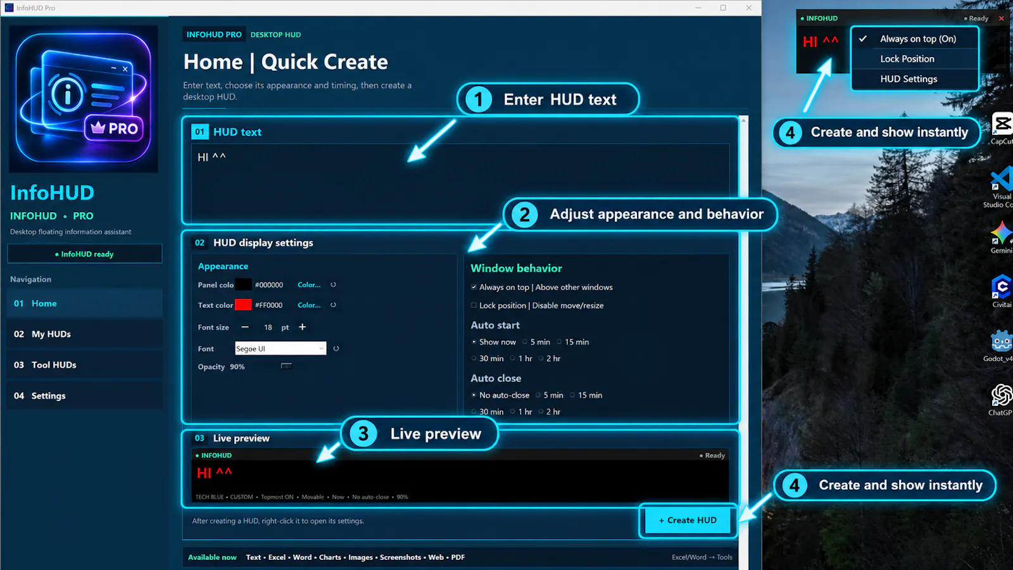Reset font with the refresh icon
Image resolution: width=1013 pixels, height=570 pixels.
[x=336, y=348]
